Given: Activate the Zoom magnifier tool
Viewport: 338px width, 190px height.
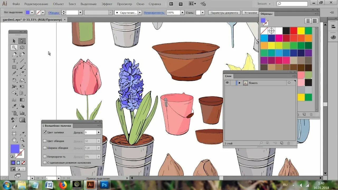Looking at the screenshot, I should point(22,140).
